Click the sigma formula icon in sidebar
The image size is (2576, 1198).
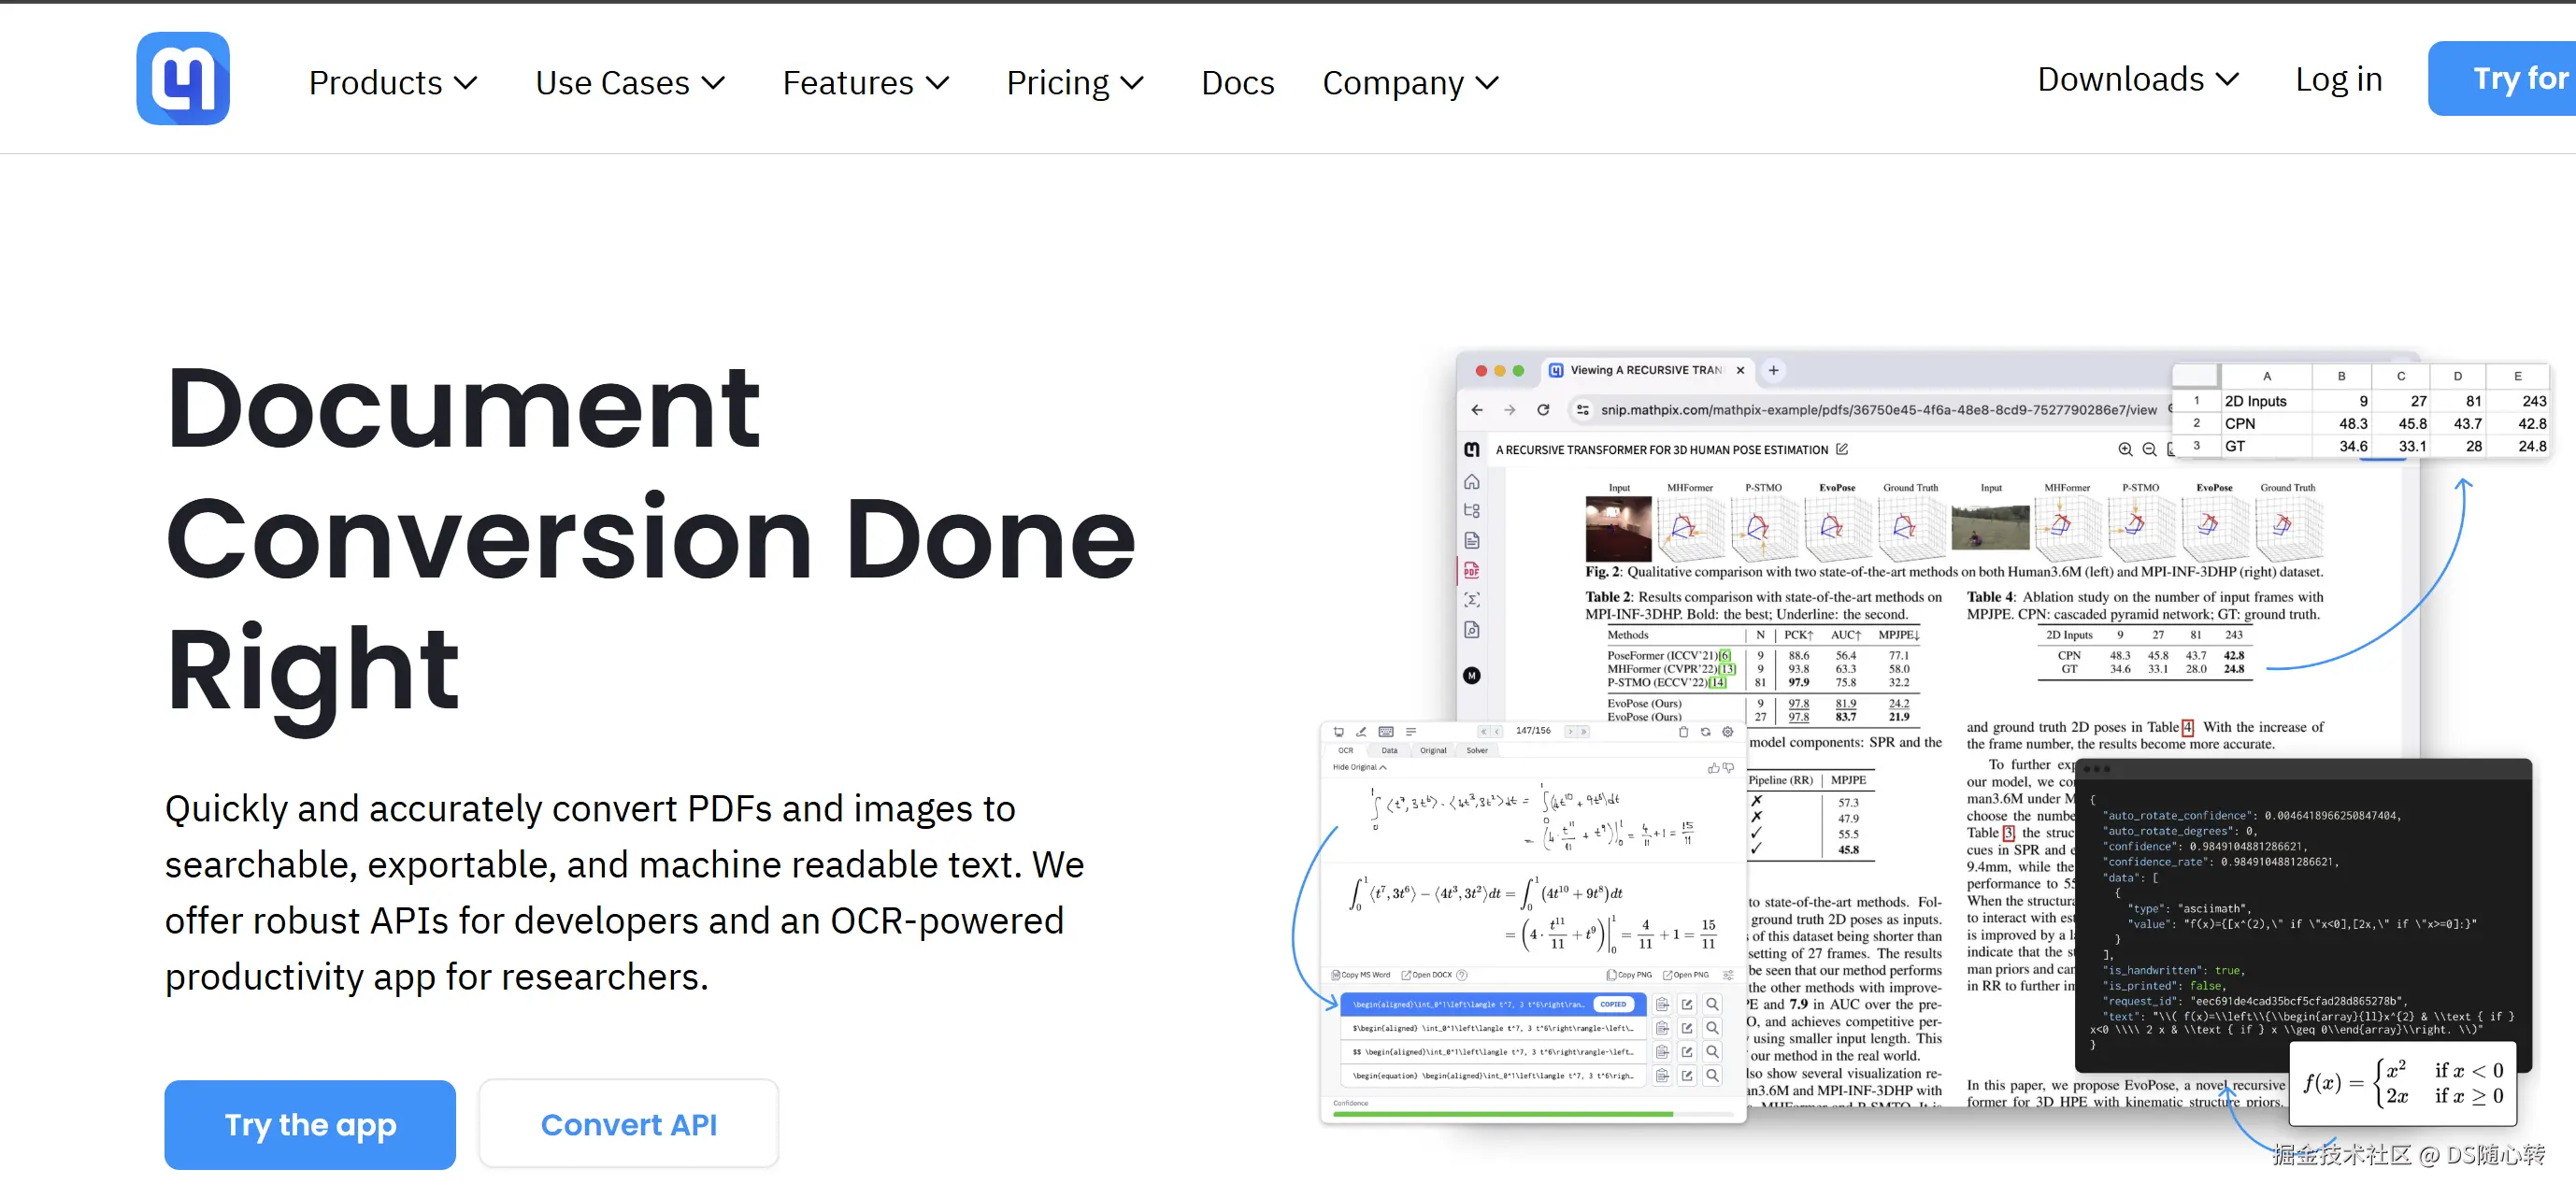point(1471,600)
